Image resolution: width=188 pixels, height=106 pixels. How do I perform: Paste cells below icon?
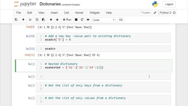[43, 20]
